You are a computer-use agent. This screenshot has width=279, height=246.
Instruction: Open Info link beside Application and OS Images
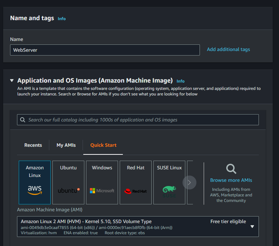tap(180, 81)
